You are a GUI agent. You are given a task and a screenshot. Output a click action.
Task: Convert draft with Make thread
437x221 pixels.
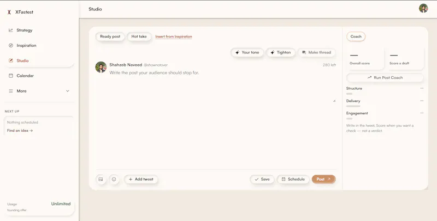click(317, 52)
